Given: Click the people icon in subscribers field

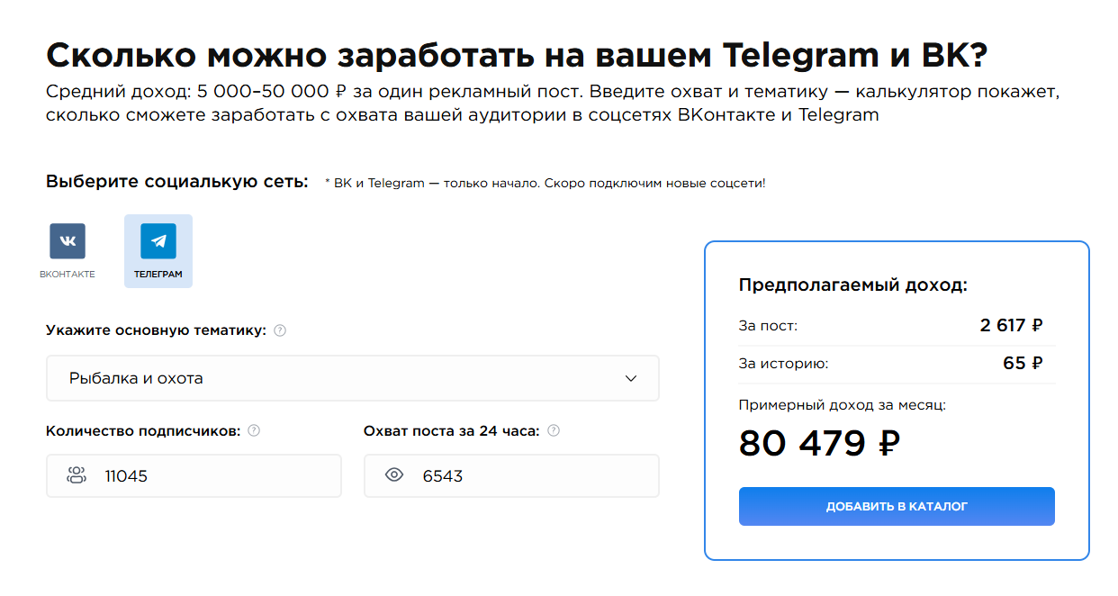Looking at the screenshot, I should (x=77, y=475).
